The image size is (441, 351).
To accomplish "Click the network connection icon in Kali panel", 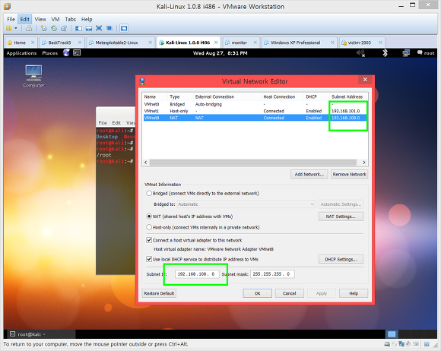I will (x=406, y=53).
